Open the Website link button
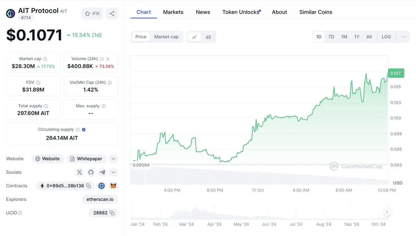Viewport: 416px width, 236px height. pos(48,159)
